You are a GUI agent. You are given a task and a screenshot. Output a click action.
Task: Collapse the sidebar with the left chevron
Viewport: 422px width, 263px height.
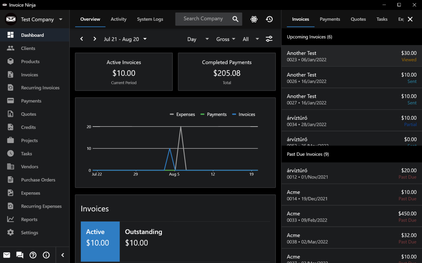pyautogui.click(x=63, y=255)
